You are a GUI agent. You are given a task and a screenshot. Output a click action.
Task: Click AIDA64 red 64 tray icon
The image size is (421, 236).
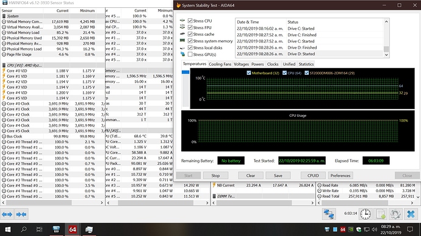click(x=343, y=229)
